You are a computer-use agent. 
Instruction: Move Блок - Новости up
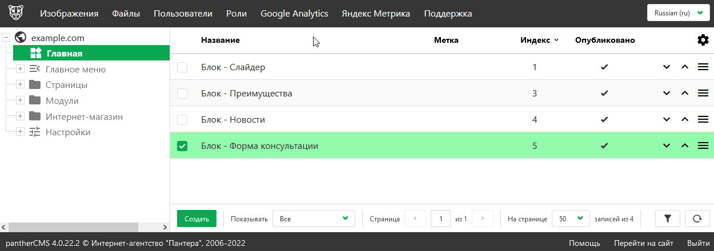point(685,120)
